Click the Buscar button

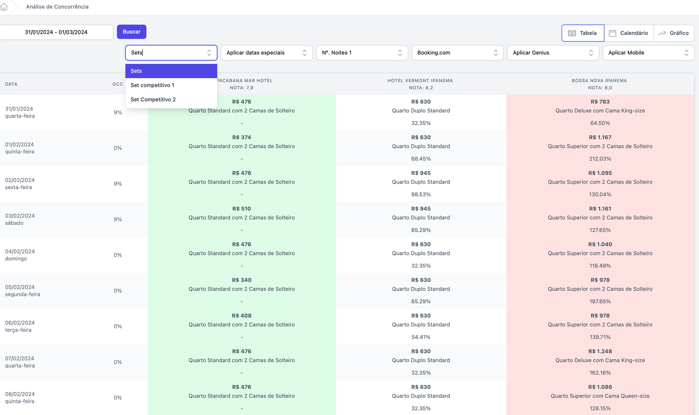(x=132, y=32)
